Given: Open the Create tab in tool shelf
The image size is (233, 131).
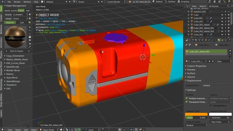Looking at the screenshot, I should pyautogui.click(x=1, y=18).
